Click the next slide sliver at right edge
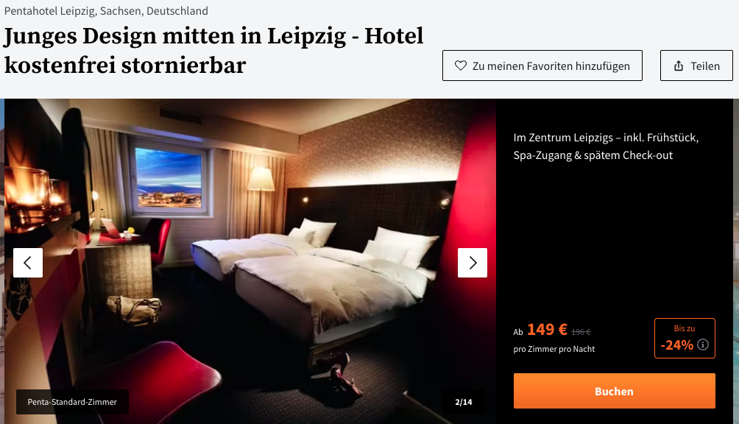Image resolution: width=739 pixels, height=424 pixels. [x=736, y=261]
